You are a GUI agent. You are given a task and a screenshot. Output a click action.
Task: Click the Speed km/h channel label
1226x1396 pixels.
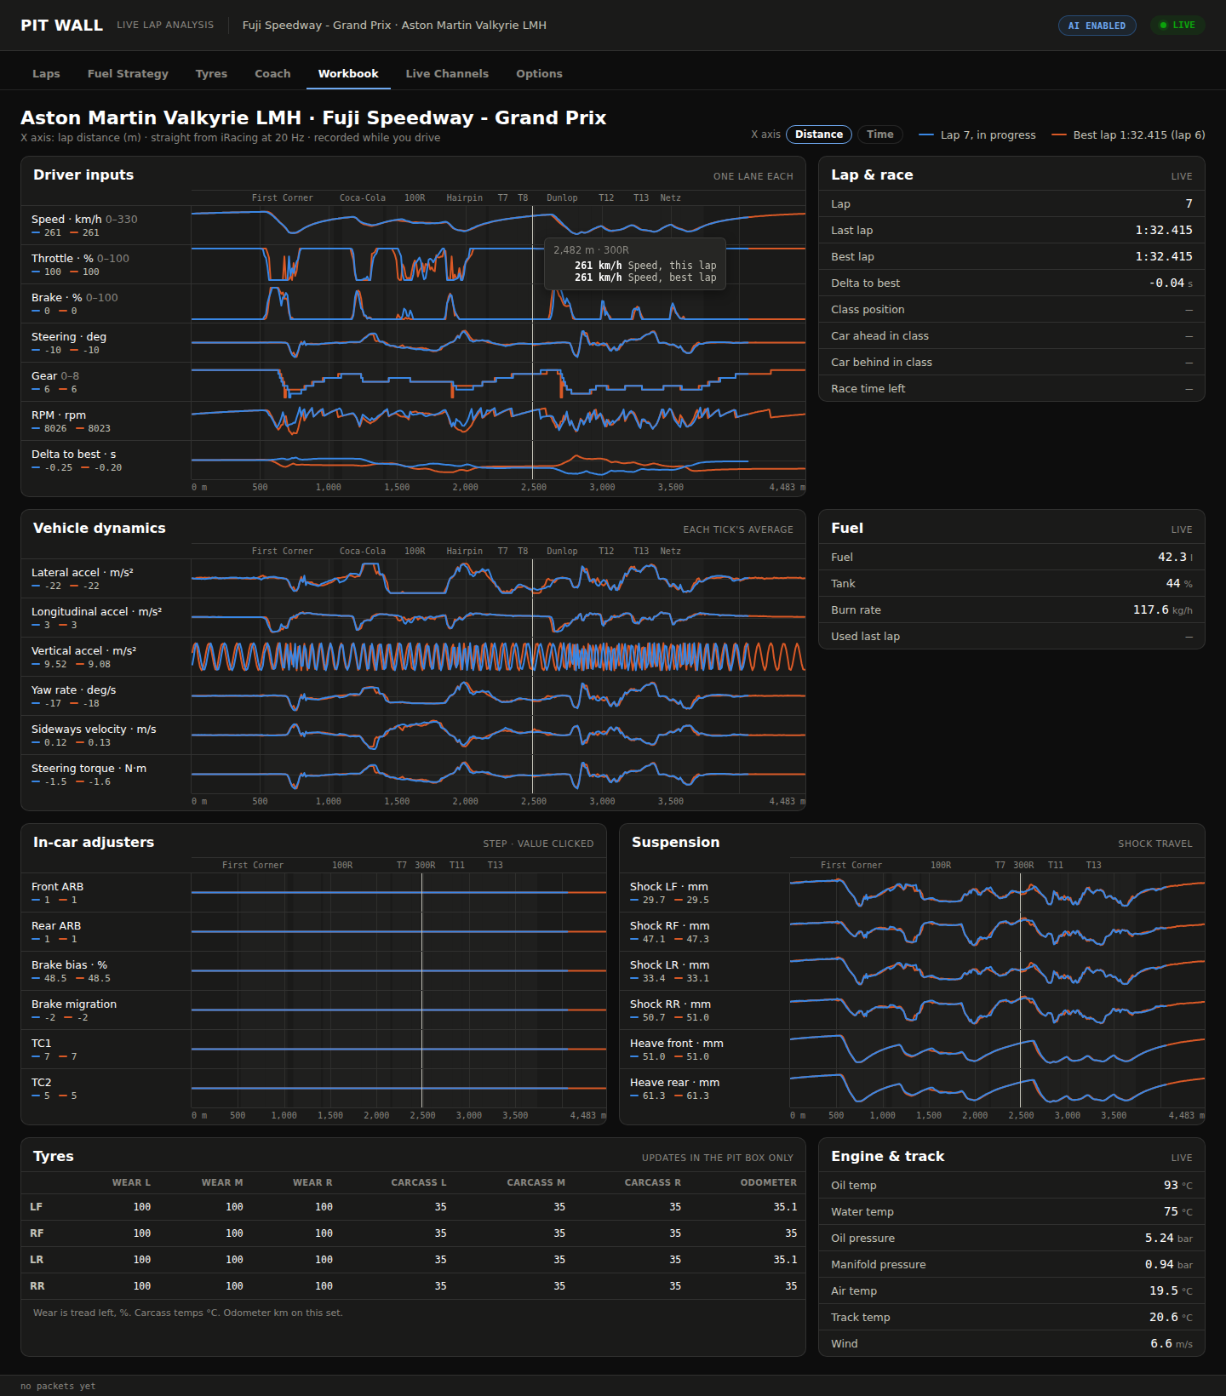click(84, 220)
